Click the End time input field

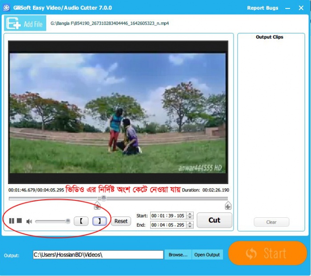point(168,225)
